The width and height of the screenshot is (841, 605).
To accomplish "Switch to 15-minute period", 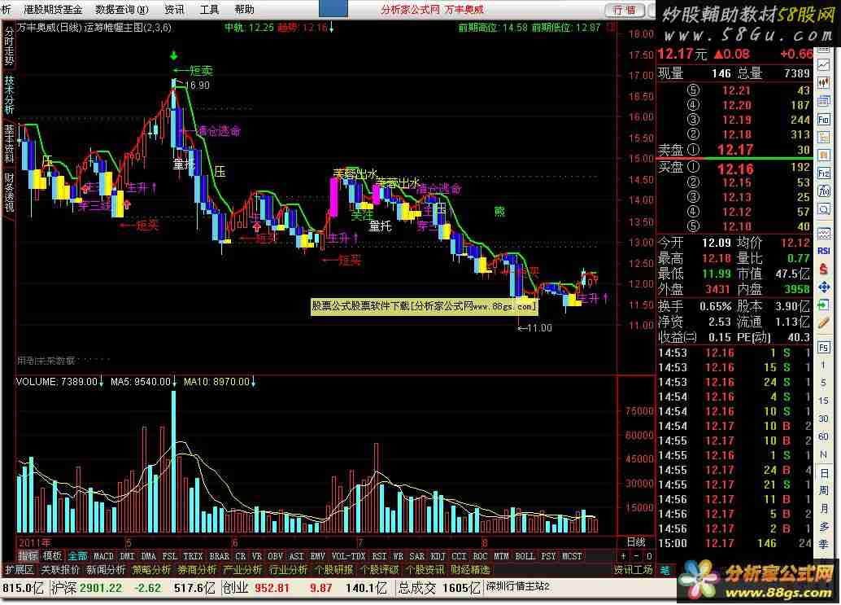I will coord(823,401).
